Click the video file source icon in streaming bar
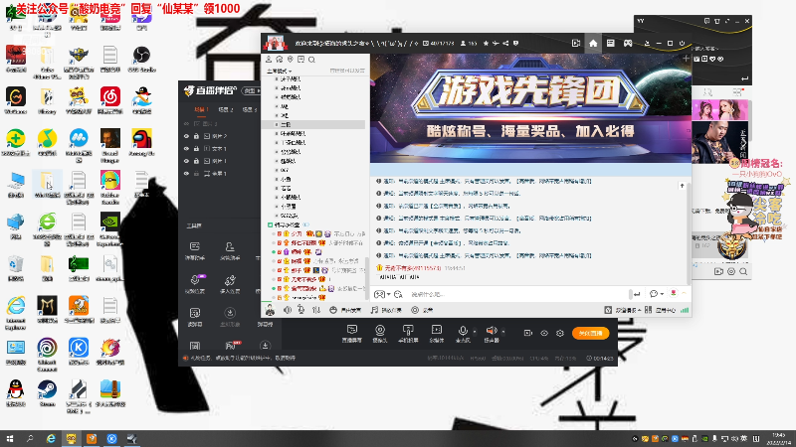 pos(436,331)
